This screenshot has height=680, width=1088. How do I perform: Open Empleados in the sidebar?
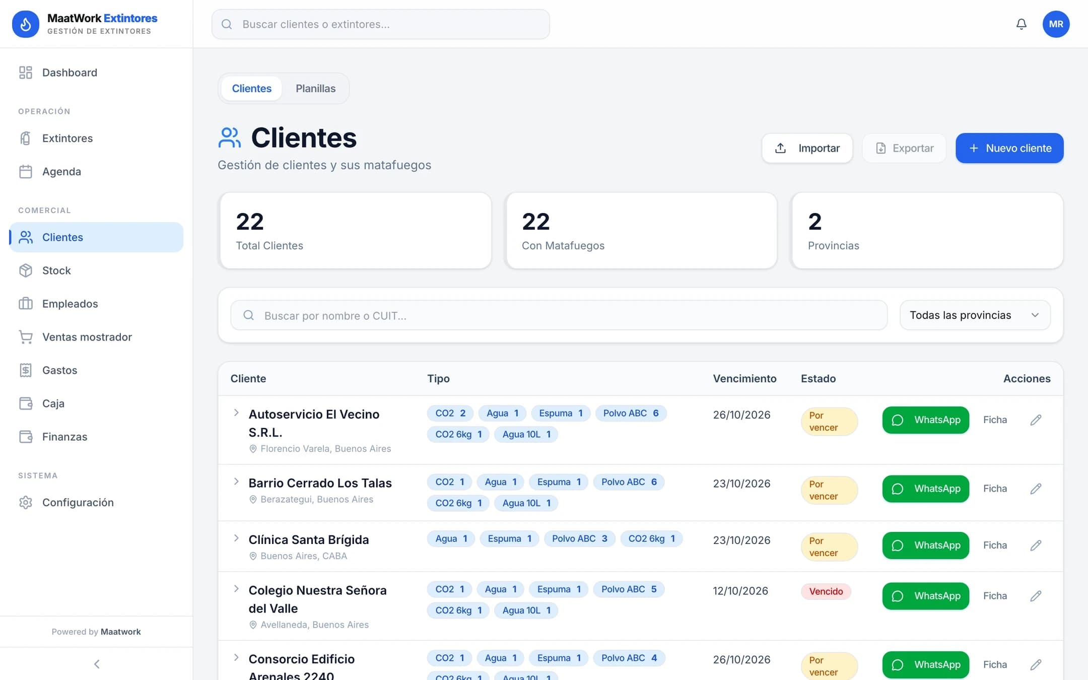point(96,304)
